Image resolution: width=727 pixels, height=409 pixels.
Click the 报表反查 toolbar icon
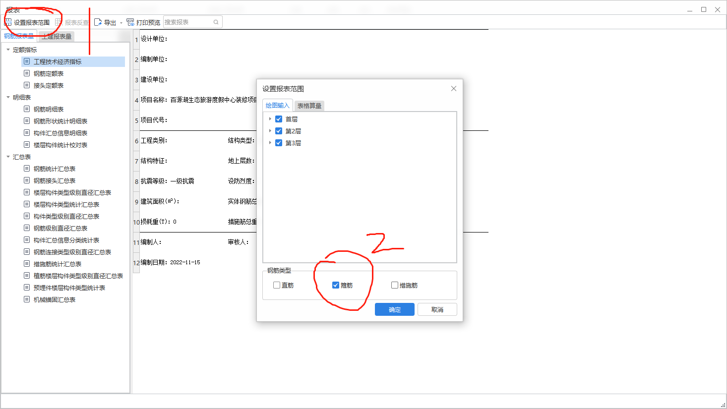tap(59, 22)
